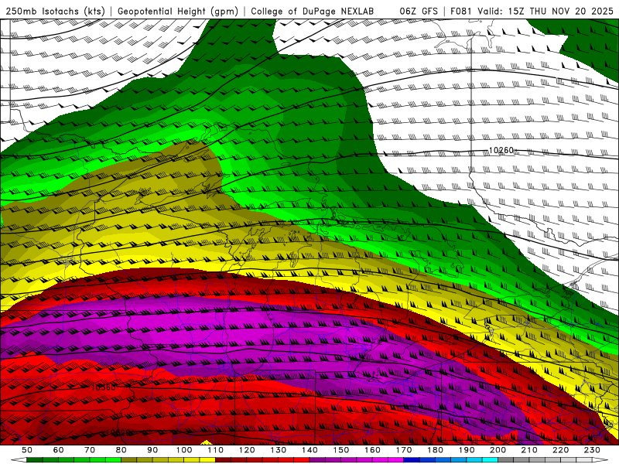
Task: Click the legend value 160
Action: 373,450
